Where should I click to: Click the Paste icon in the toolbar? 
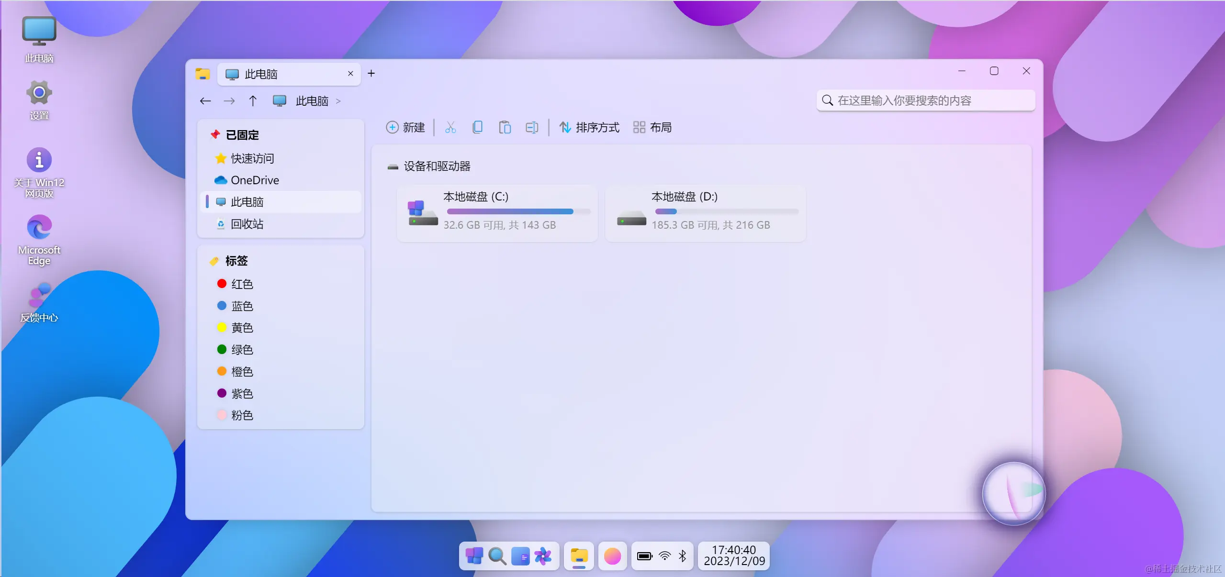(x=505, y=127)
